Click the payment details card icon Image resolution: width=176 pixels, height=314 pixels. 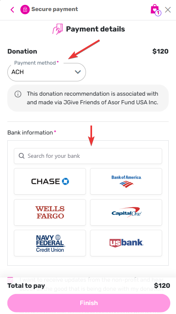(x=58, y=29)
